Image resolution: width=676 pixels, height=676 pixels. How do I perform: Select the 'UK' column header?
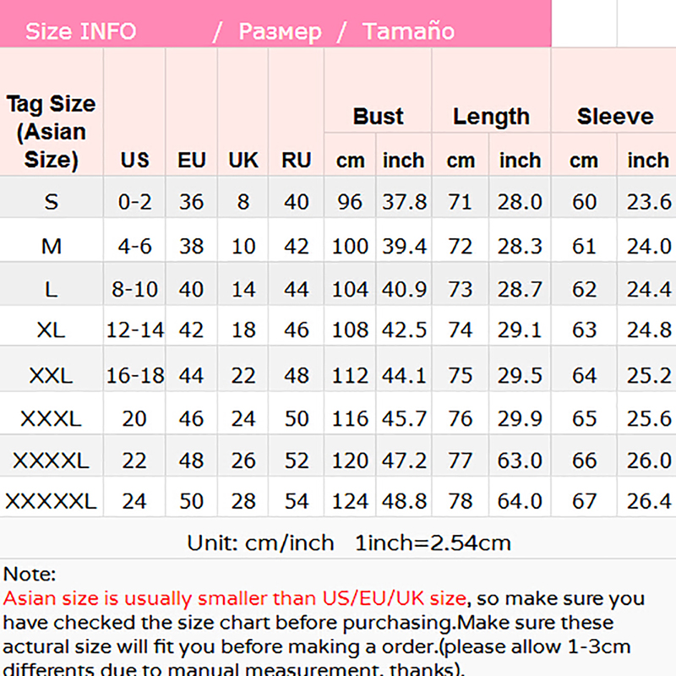tap(243, 161)
